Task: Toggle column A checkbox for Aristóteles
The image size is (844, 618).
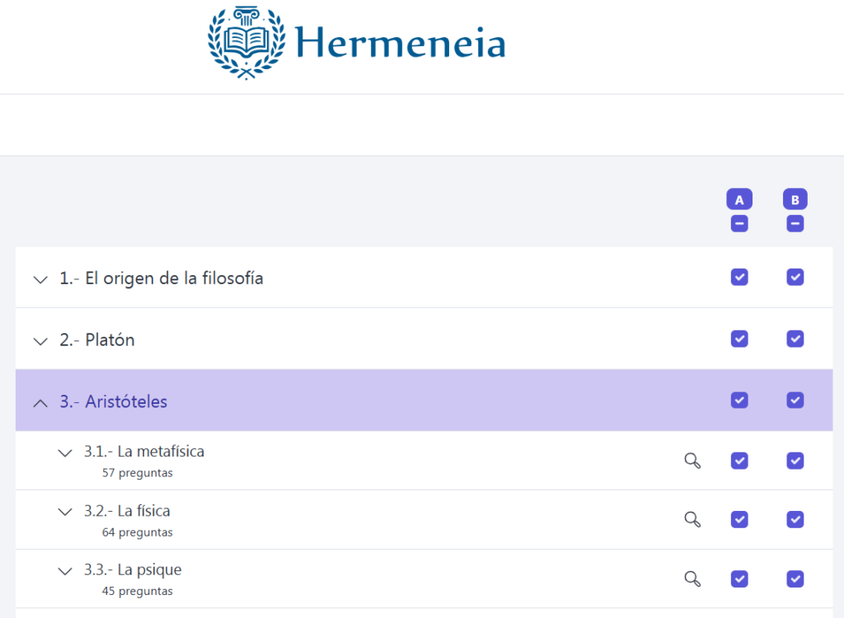Action: pyautogui.click(x=739, y=400)
